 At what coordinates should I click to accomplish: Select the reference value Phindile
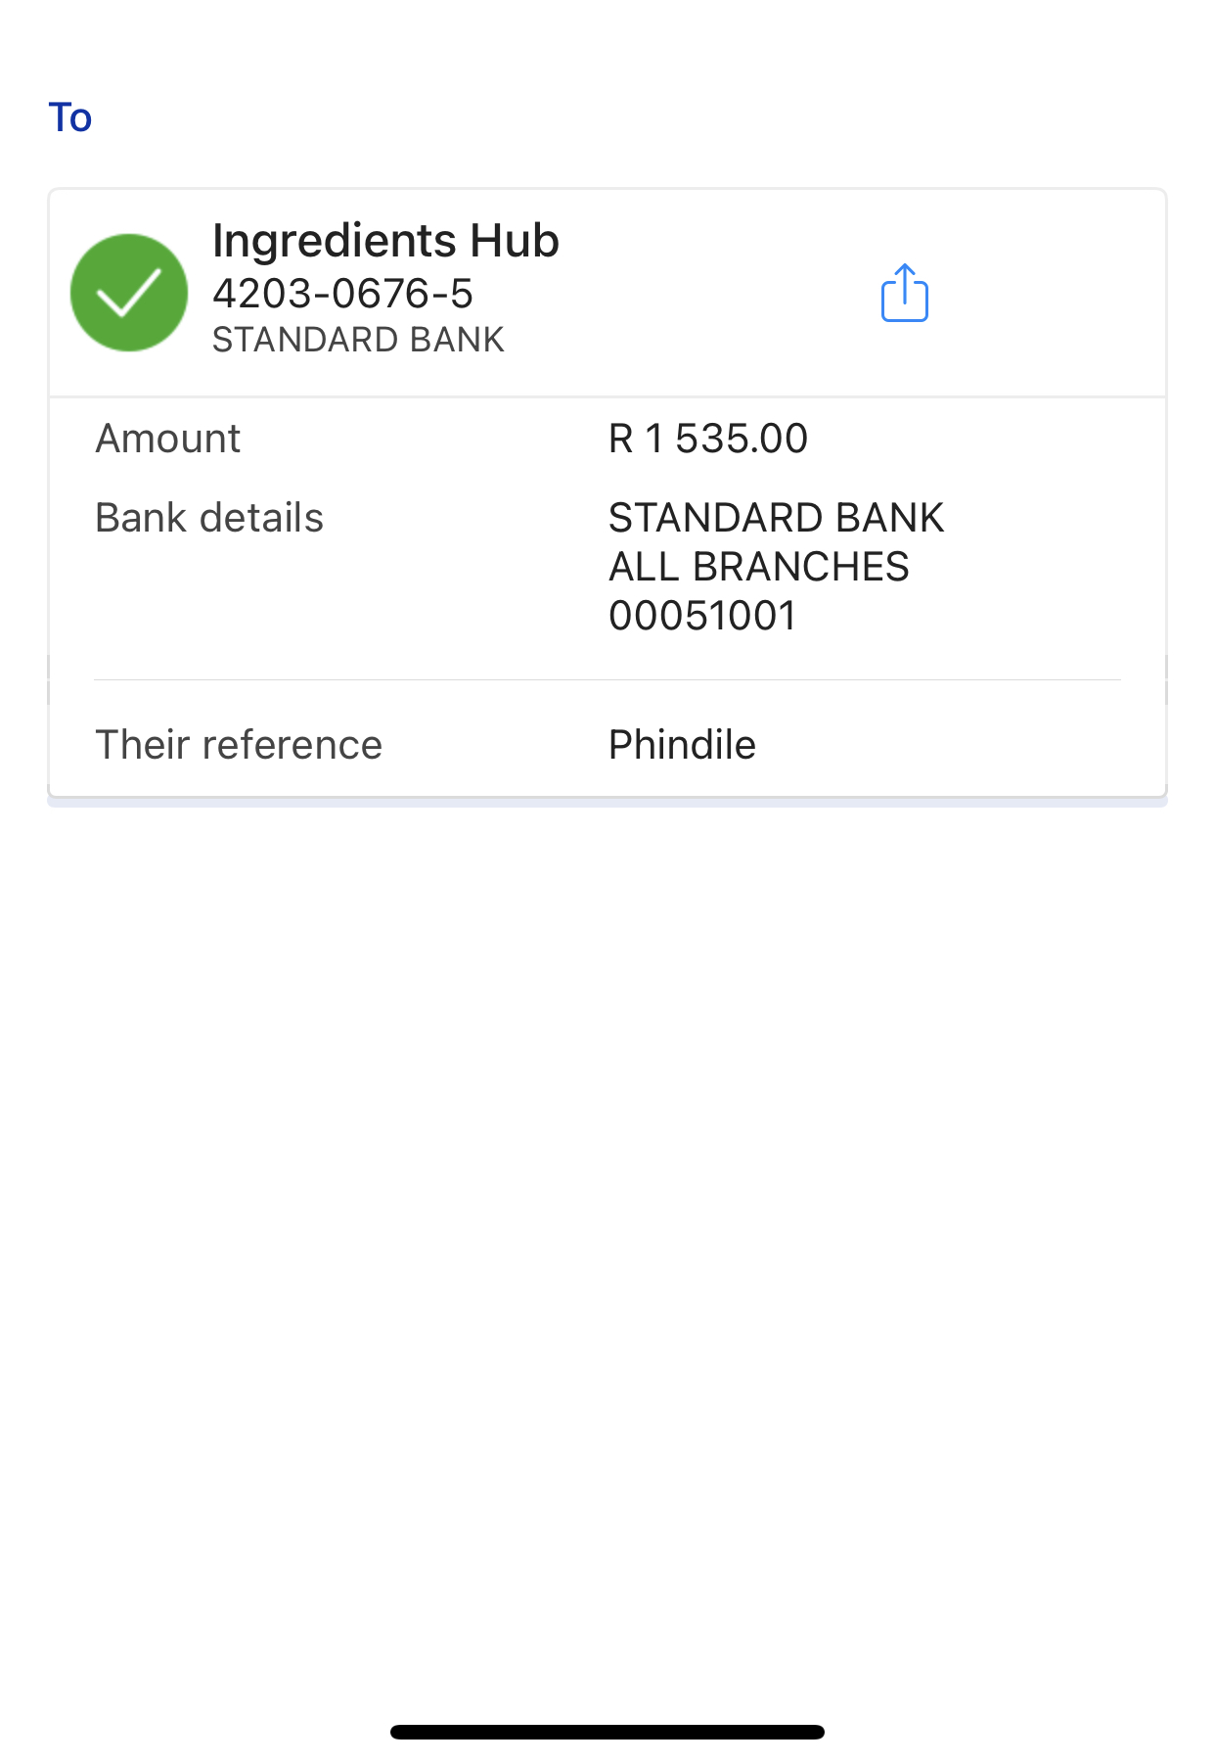point(682,745)
